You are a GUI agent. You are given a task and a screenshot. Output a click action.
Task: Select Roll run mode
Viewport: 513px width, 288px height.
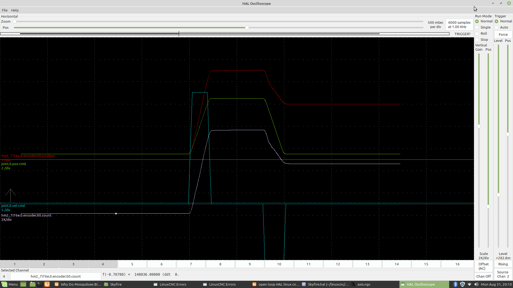(x=481, y=33)
